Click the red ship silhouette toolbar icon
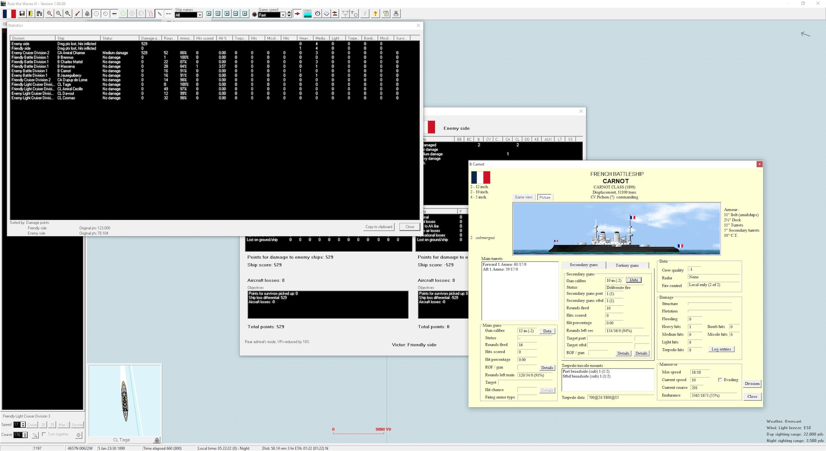826x451 pixels. click(335, 14)
